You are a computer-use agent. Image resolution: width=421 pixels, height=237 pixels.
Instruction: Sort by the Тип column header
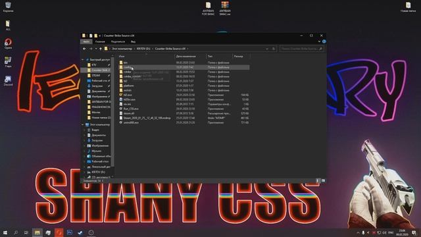click(x=219, y=56)
